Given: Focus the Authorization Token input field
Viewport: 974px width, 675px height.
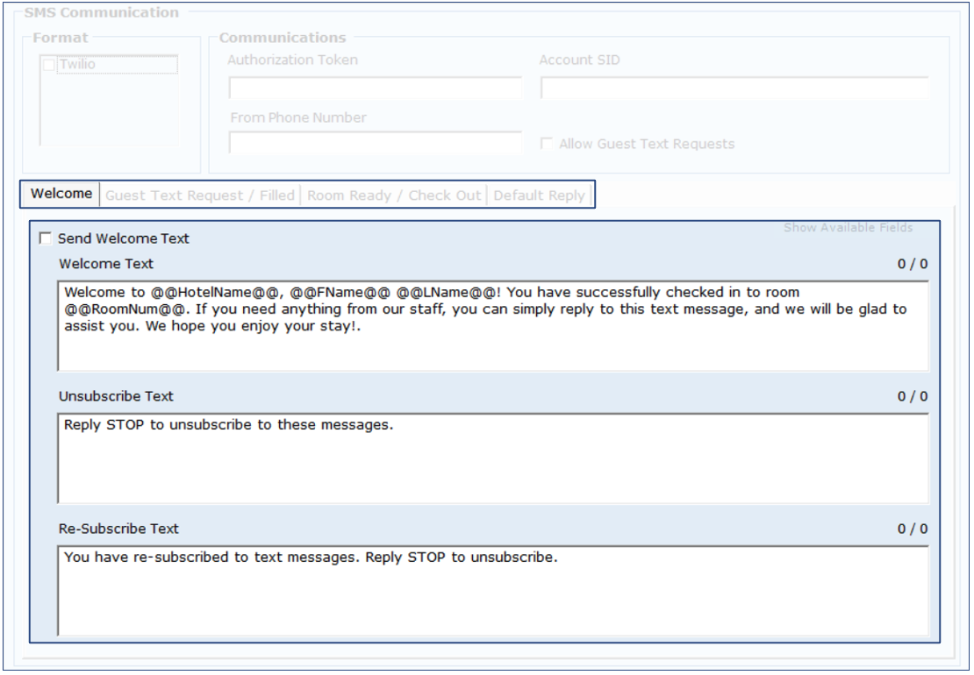Looking at the screenshot, I should coord(376,89).
